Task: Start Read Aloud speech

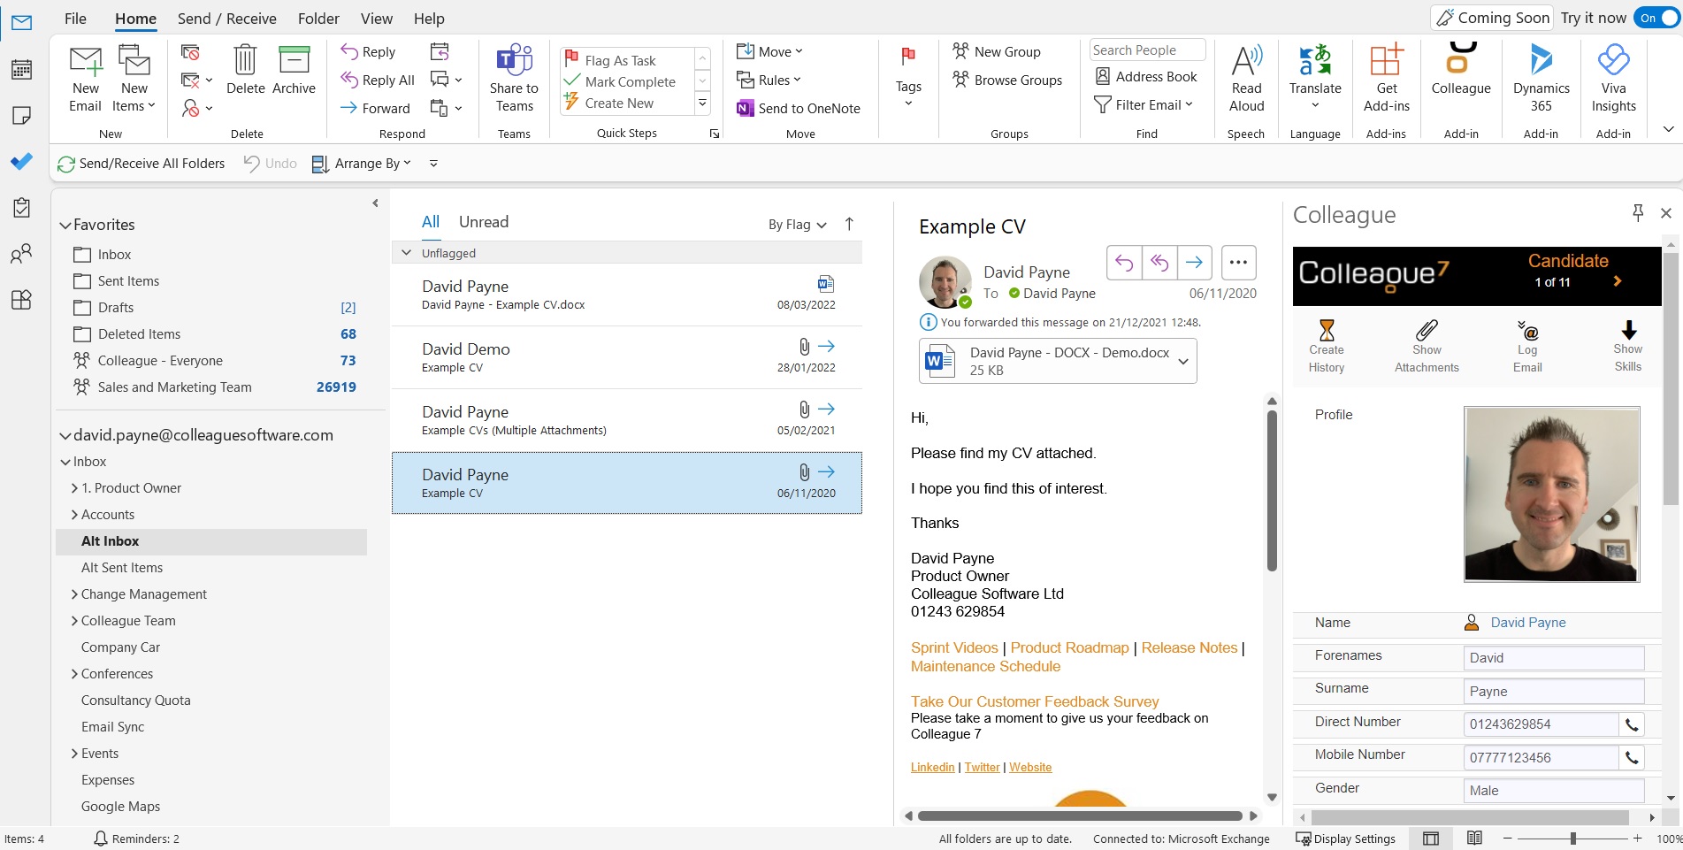Action: pos(1246,79)
